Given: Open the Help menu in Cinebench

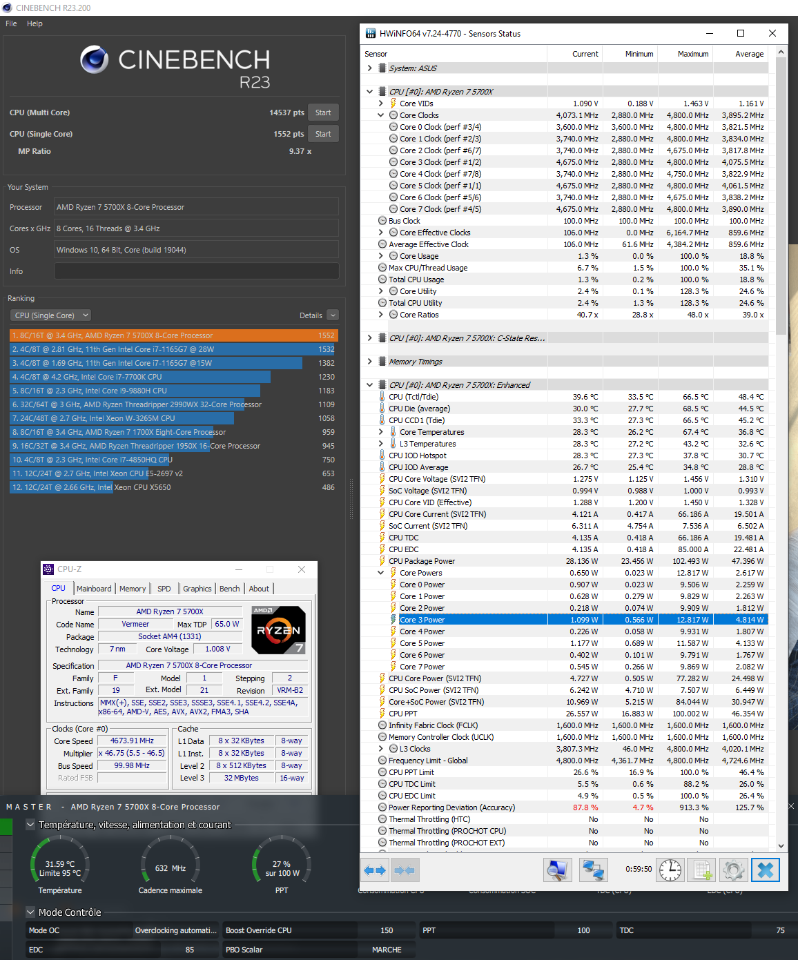Looking at the screenshot, I should click(35, 23).
